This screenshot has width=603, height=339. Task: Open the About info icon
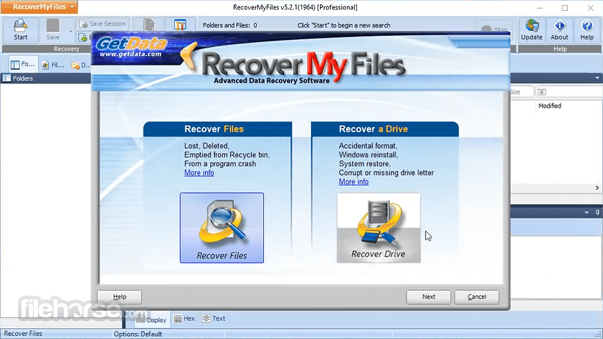tap(559, 30)
